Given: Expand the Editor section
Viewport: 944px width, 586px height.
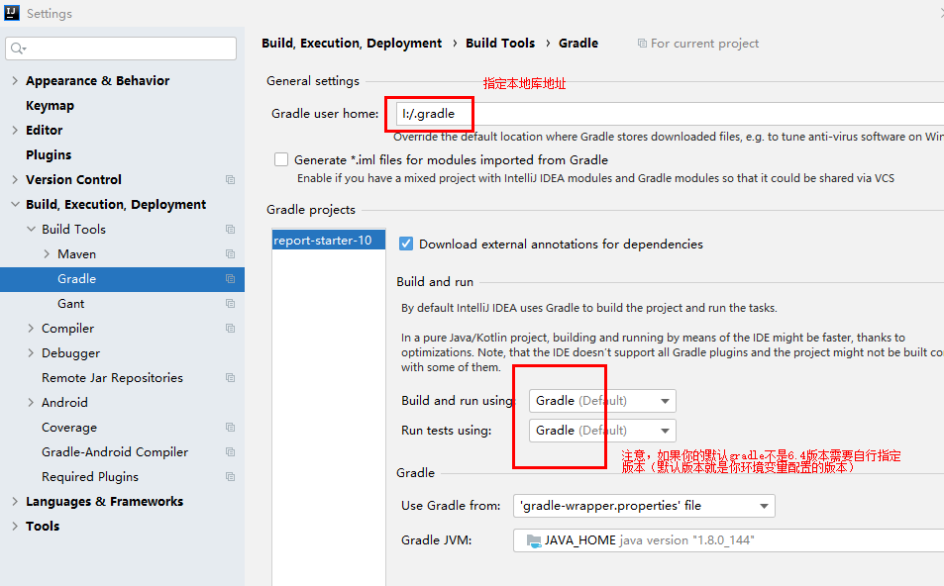Looking at the screenshot, I should coord(15,130).
